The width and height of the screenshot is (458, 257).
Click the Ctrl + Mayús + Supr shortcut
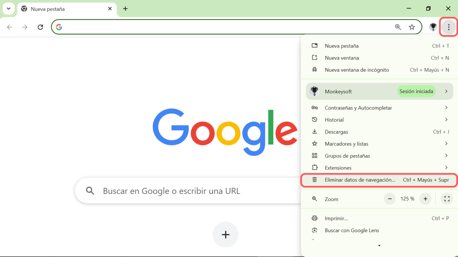(426, 180)
